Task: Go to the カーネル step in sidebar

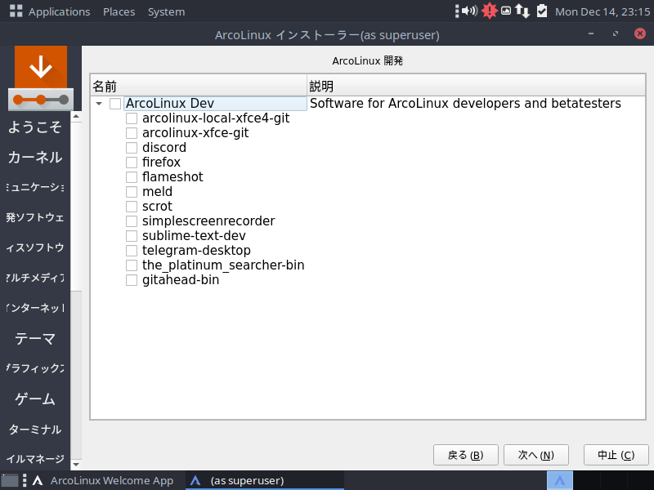Action: pyautogui.click(x=35, y=157)
